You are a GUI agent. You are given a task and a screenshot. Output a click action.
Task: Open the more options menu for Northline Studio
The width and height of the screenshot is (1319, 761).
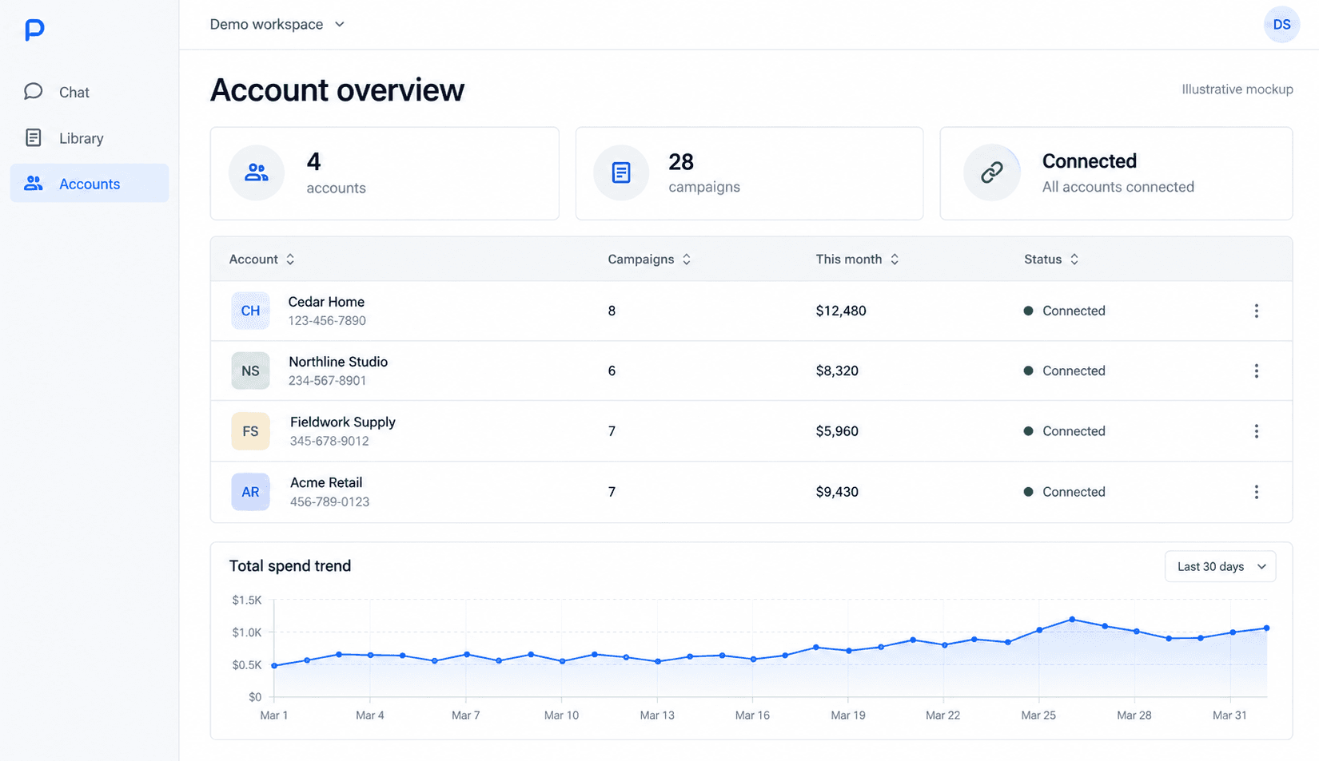(1256, 371)
